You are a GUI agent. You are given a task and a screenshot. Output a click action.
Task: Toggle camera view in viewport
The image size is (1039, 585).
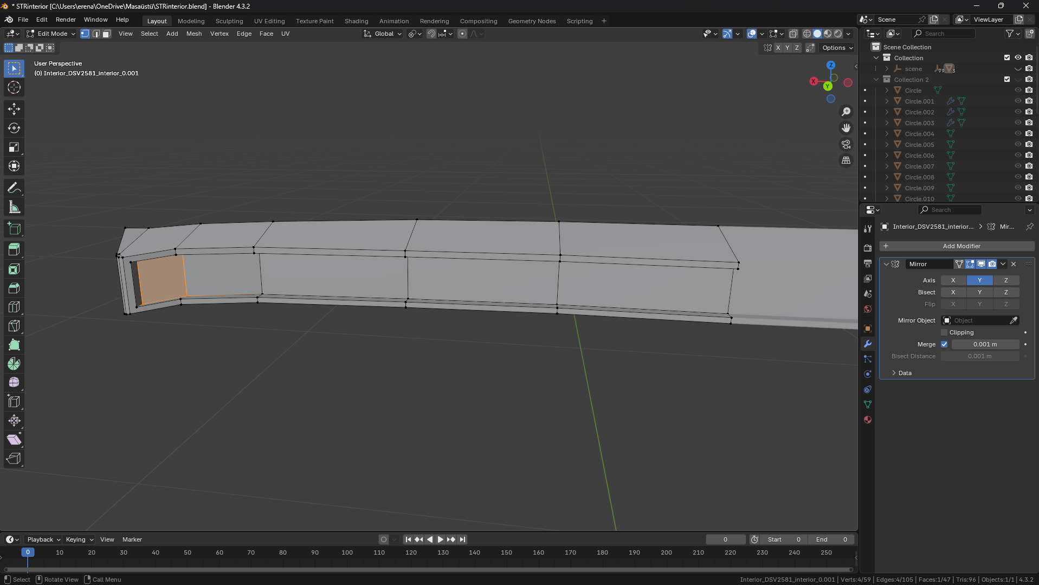(x=846, y=144)
